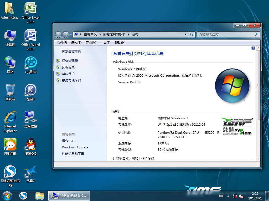Launch PPS影音 desktop shortcut
Viewport: 269px width, 201px height.
pos(10,147)
